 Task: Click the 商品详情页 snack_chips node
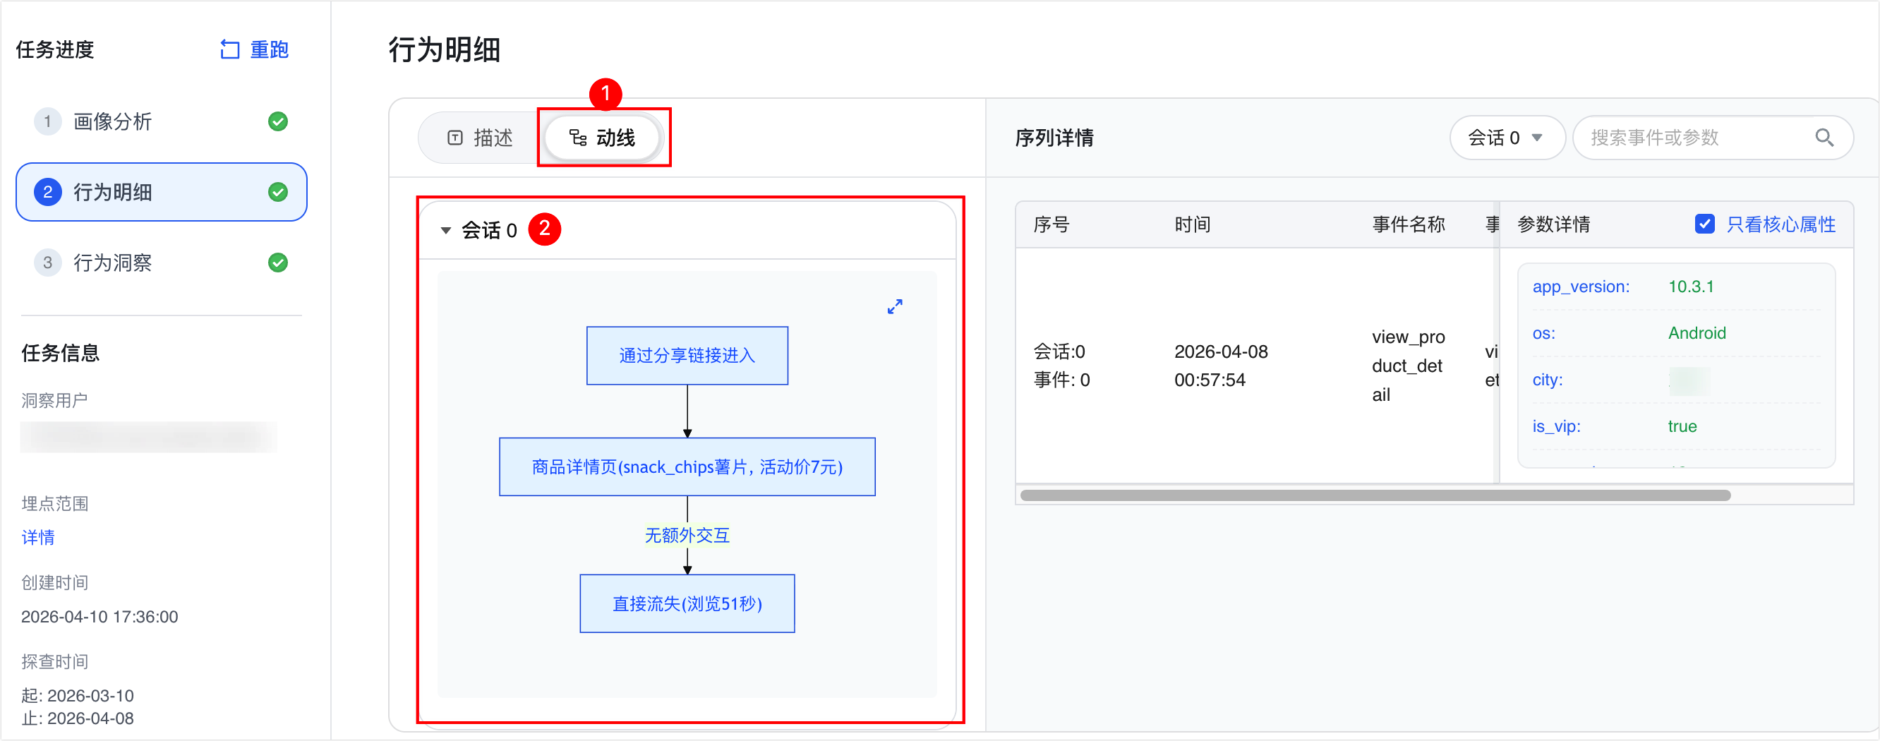(x=687, y=467)
